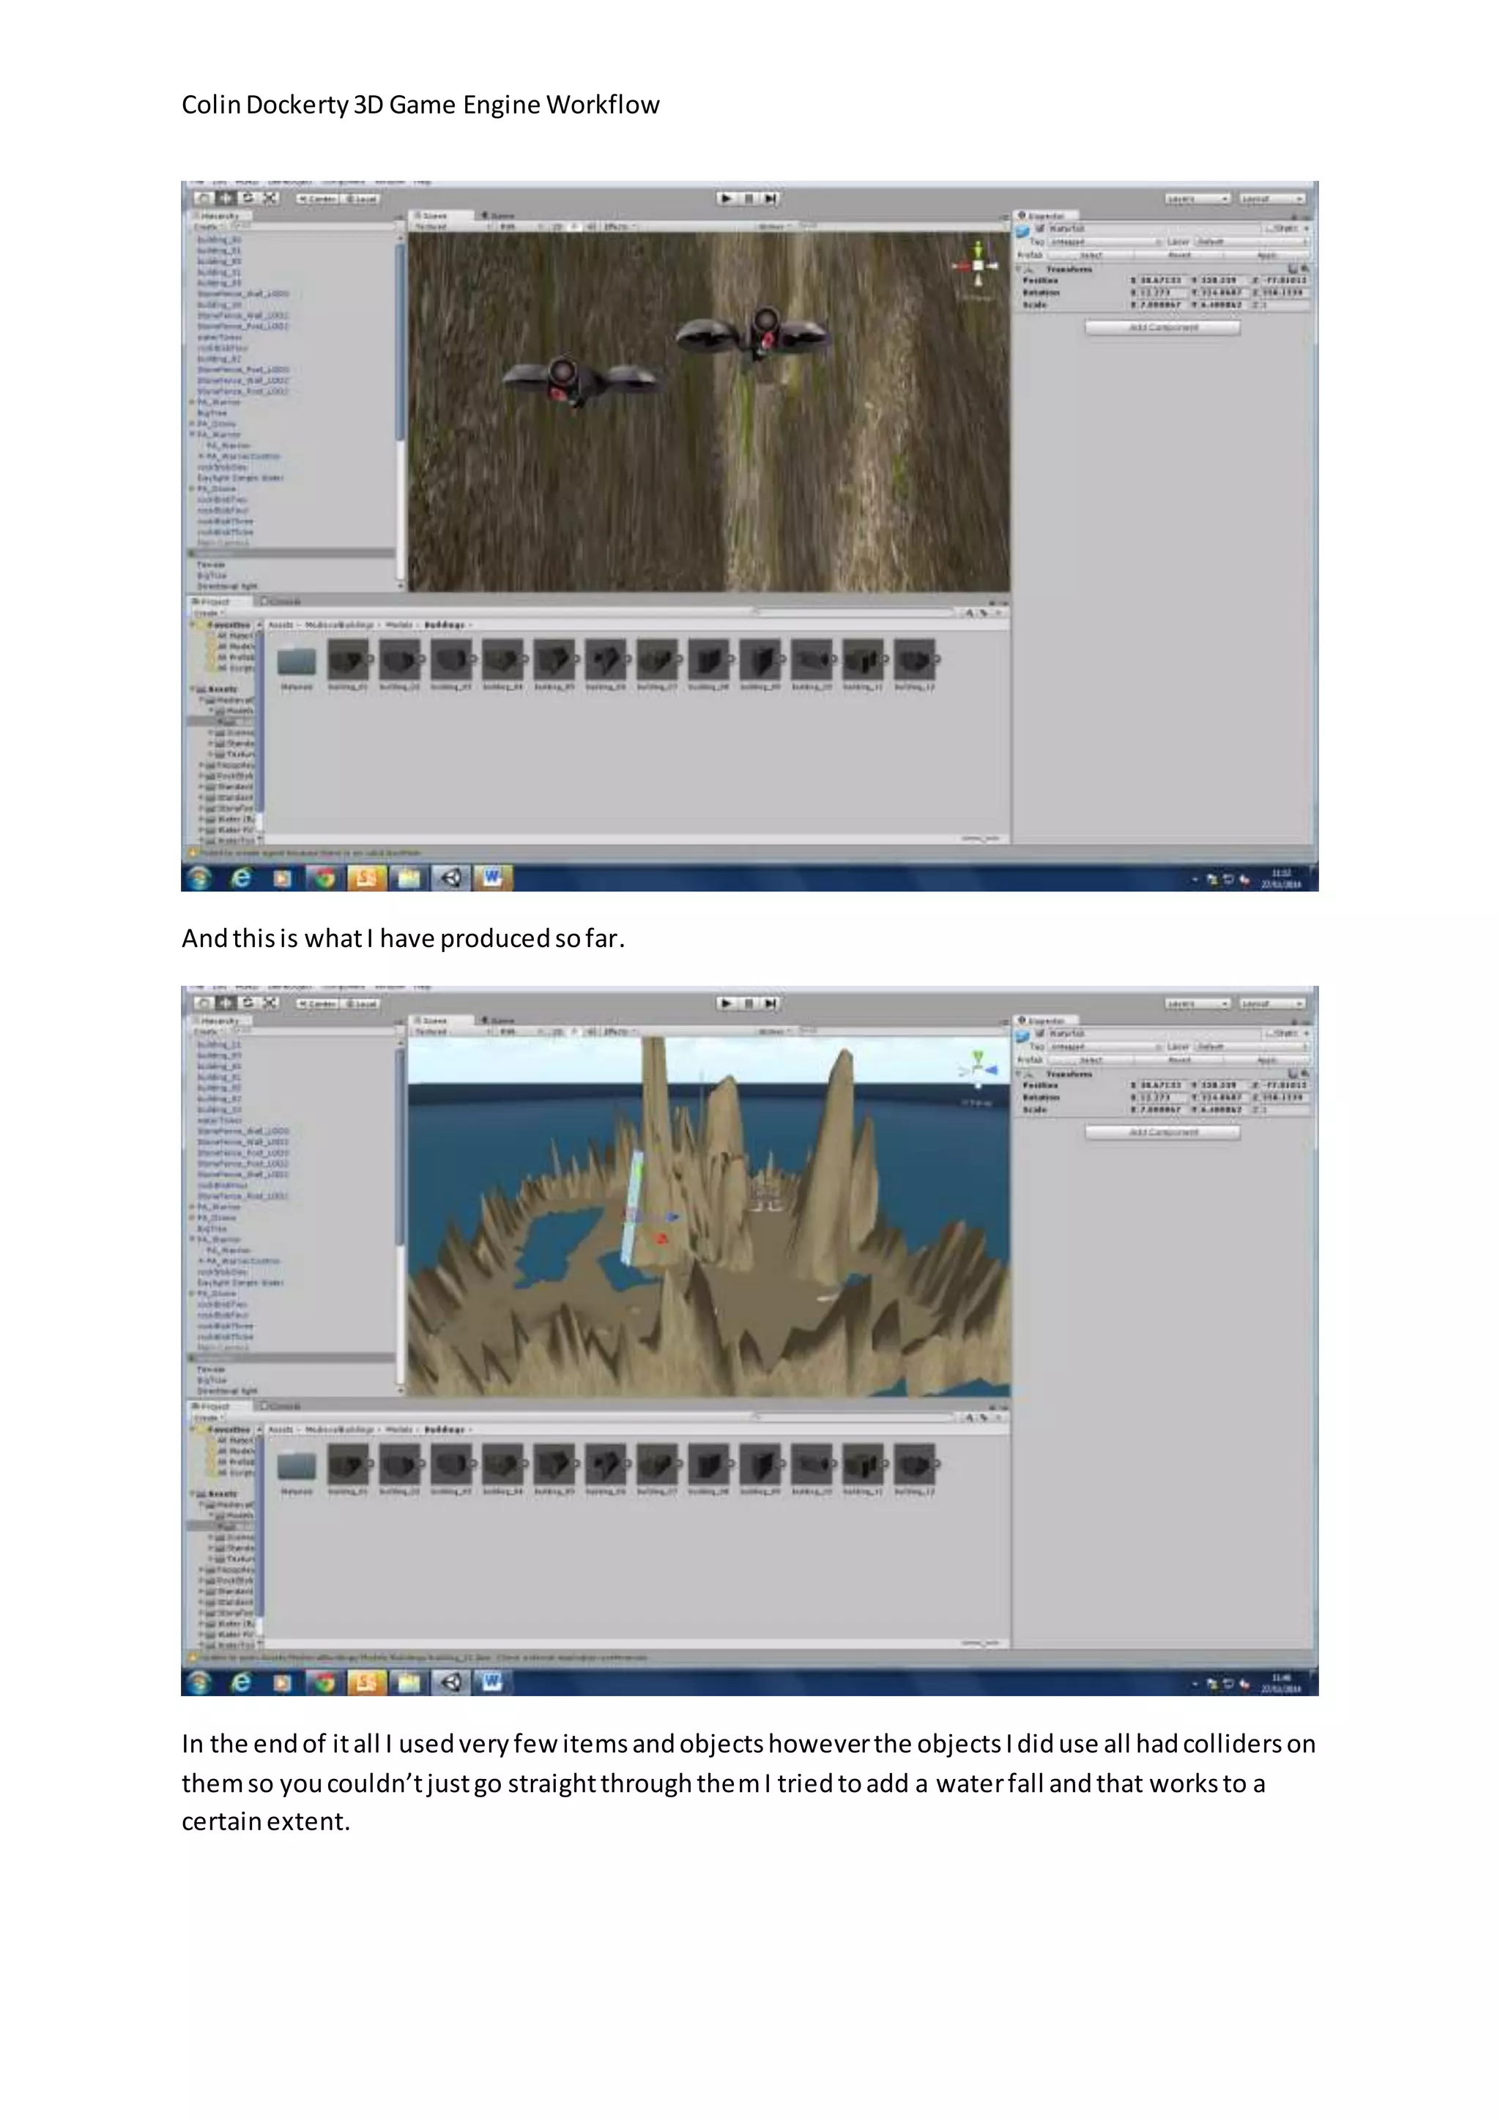Open the Gizmos dropdown above the drone scene

tap(776, 226)
